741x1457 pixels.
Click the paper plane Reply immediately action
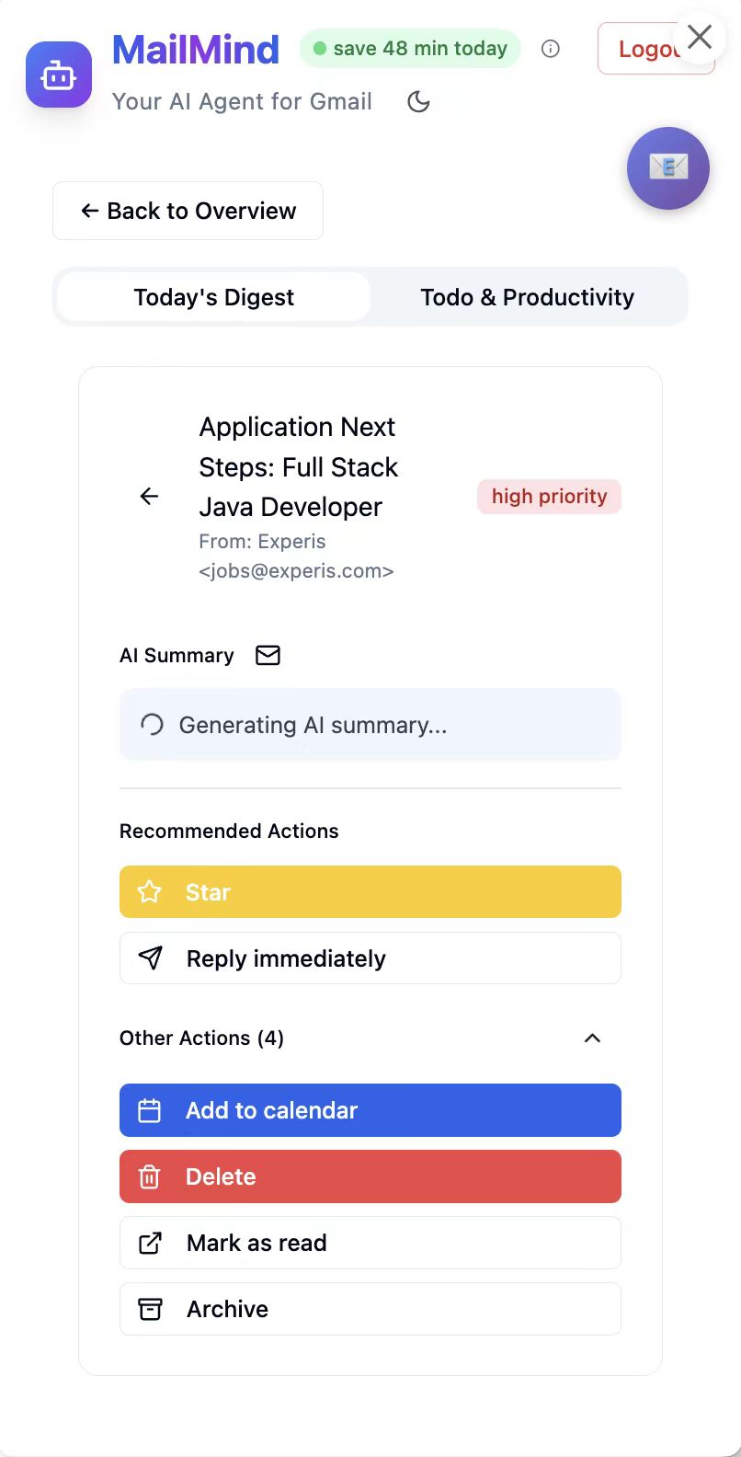[x=370, y=958]
